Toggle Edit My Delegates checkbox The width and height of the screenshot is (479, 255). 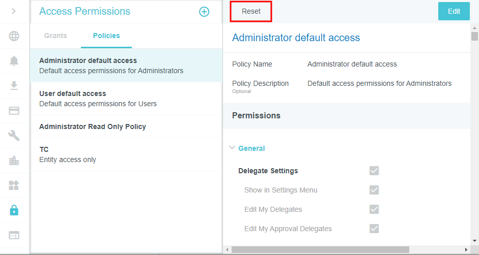click(374, 209)
